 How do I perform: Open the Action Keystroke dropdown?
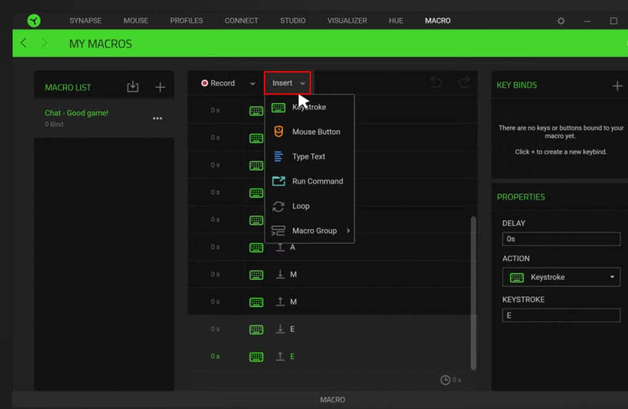coord(561,277)
